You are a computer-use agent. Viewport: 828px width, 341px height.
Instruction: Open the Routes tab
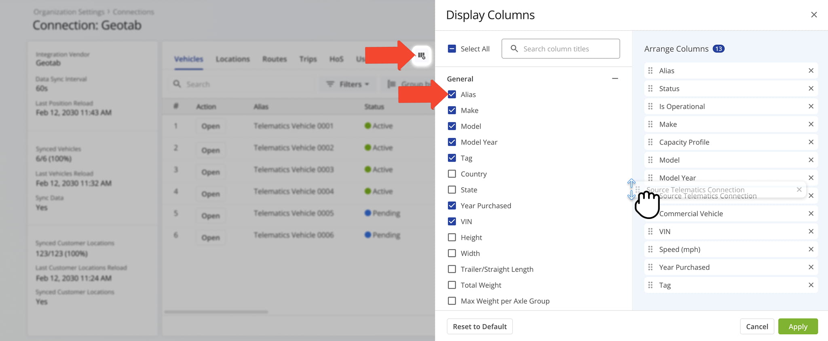(x=274, y=59)
